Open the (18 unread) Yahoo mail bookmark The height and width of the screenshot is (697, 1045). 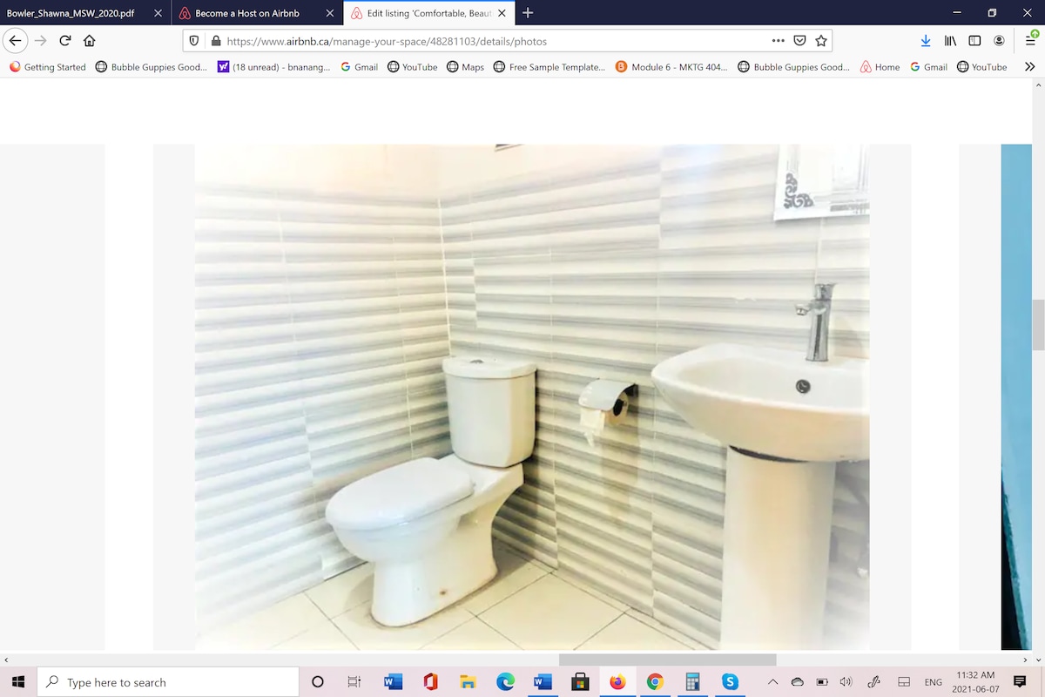274,67
